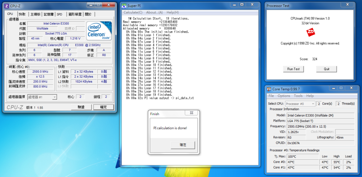Switch to the 圖形裝置 tab in CPU-Z

click(75, 14)
